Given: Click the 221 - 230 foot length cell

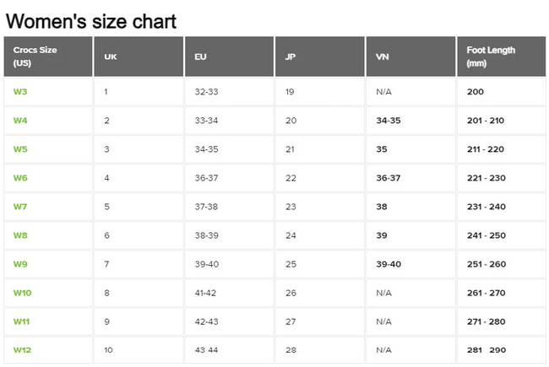Looking at the screenshot, I should [x=486, y=178].
